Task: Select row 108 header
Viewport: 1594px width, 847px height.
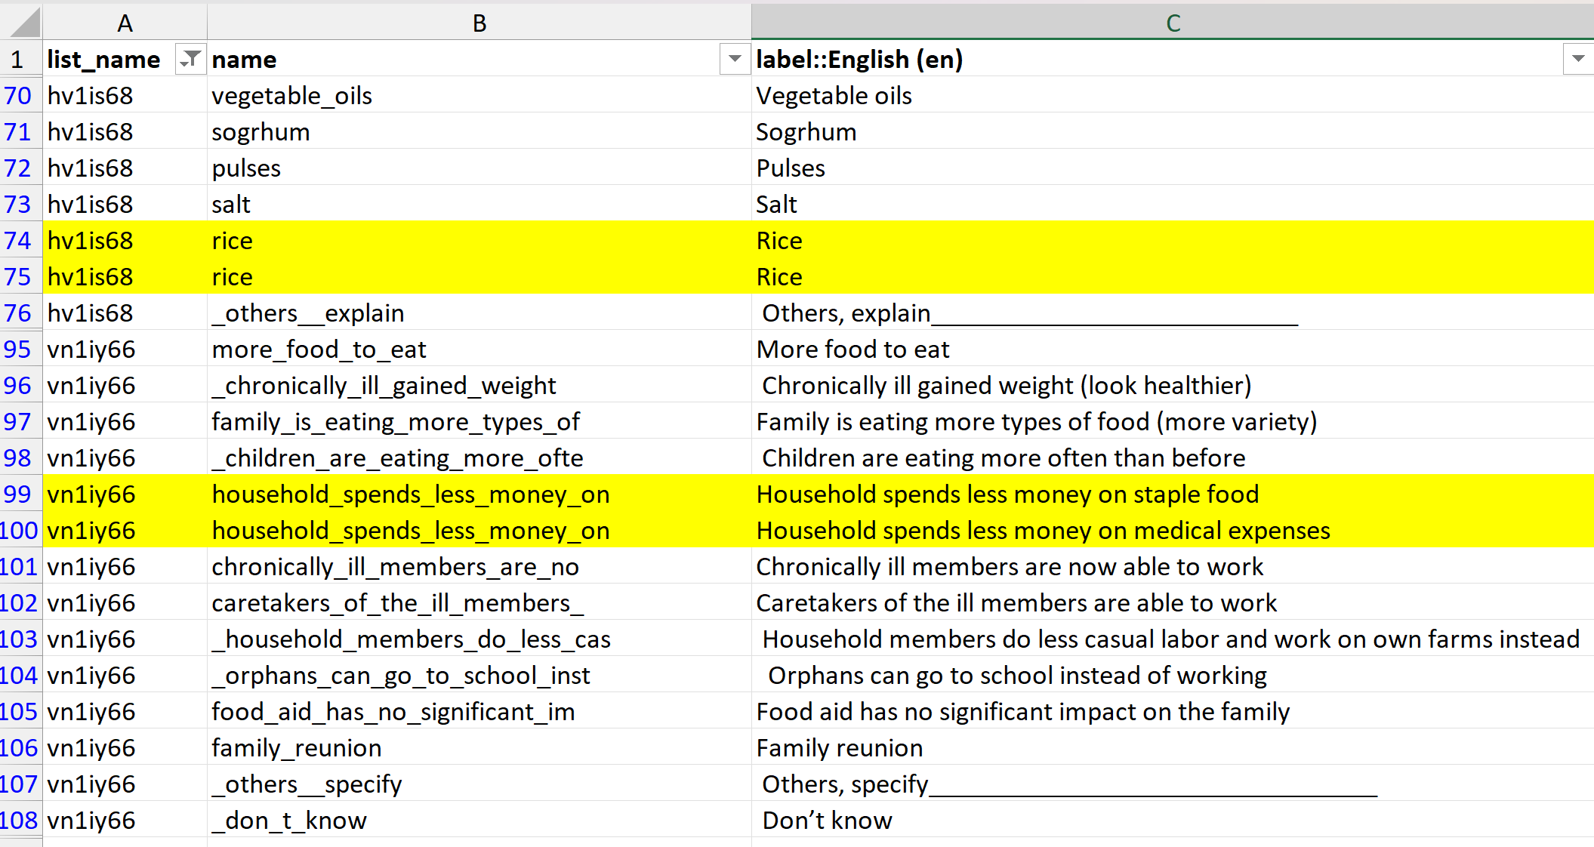Action: click(18, 821)
